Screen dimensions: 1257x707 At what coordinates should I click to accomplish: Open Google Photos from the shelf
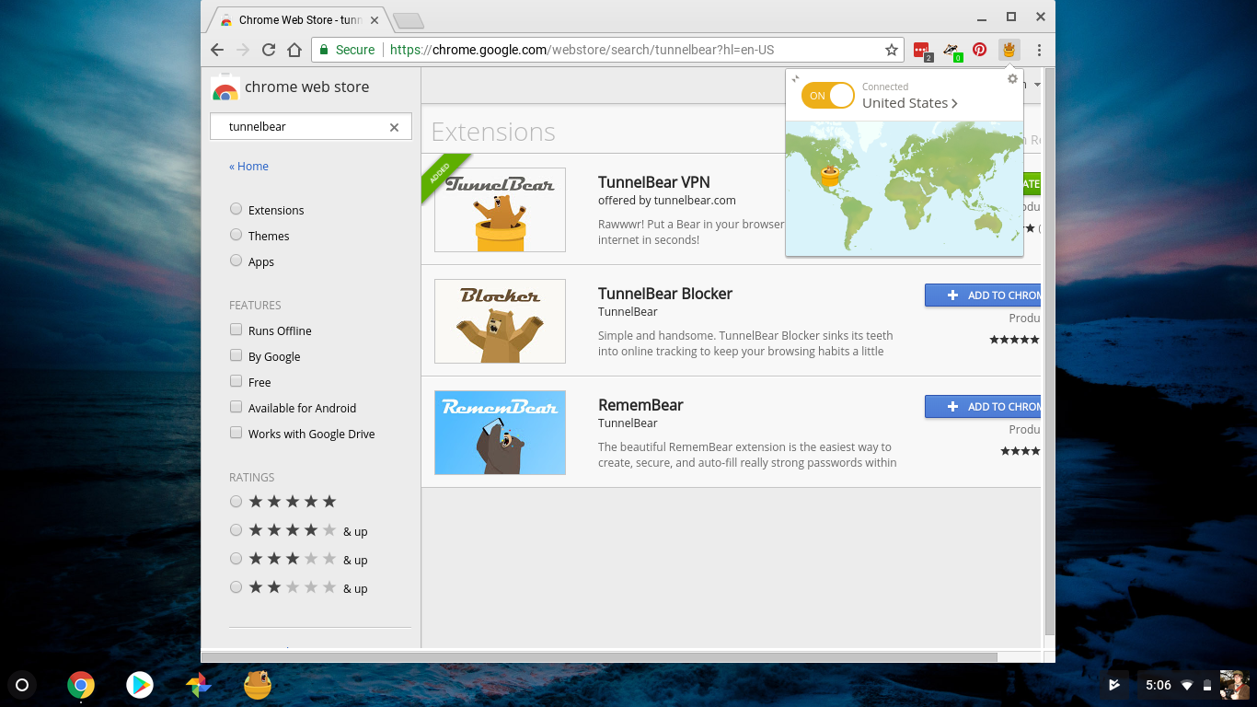click(199, 685)
